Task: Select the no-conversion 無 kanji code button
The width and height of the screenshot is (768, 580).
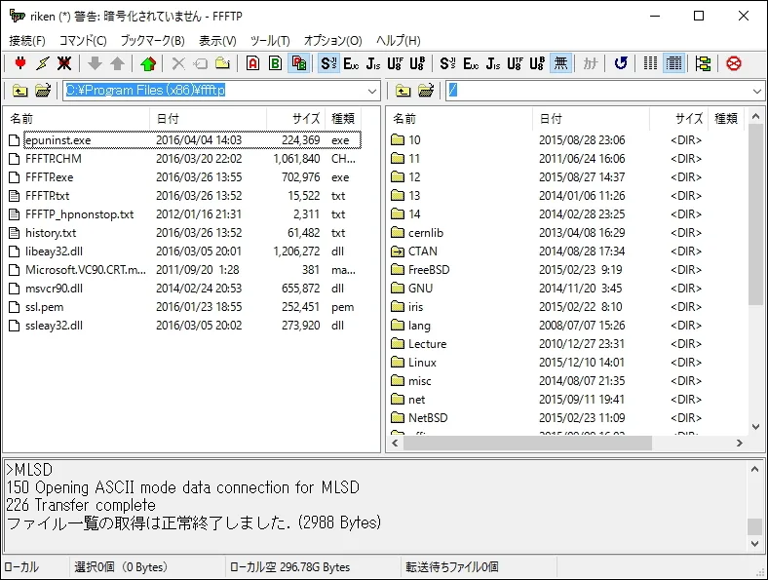Action: (x=560, y=63)
